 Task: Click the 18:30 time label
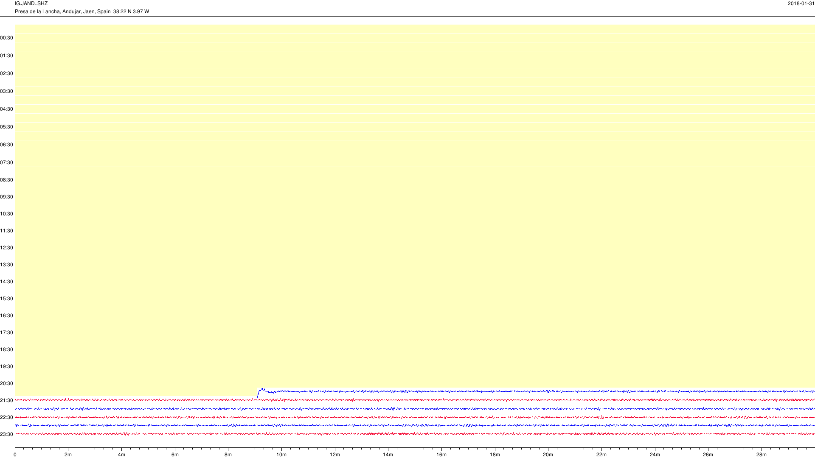coord(6,349)
